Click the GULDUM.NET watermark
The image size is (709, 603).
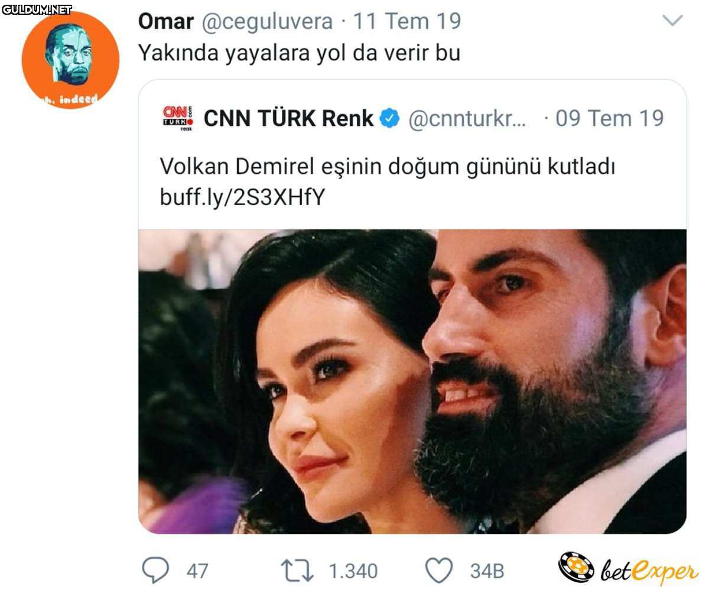tap(37, 9)
